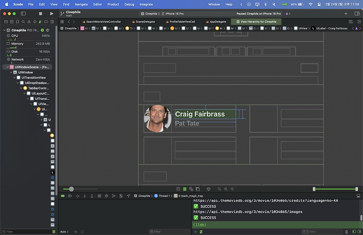This screenshot has width=363, height=235.
Task: Open the test navigator diamond icon
Action: (x=35, y=22)
